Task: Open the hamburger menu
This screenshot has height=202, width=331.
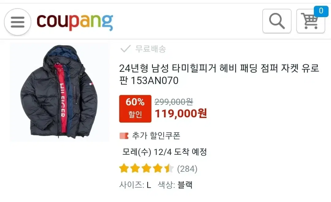Action: 17,22
